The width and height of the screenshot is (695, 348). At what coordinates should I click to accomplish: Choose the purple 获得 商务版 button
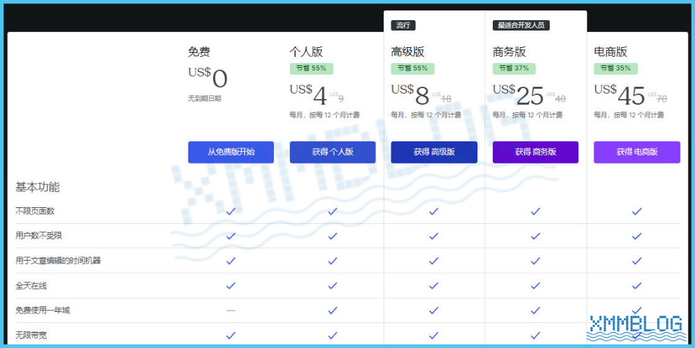[535, 152]
